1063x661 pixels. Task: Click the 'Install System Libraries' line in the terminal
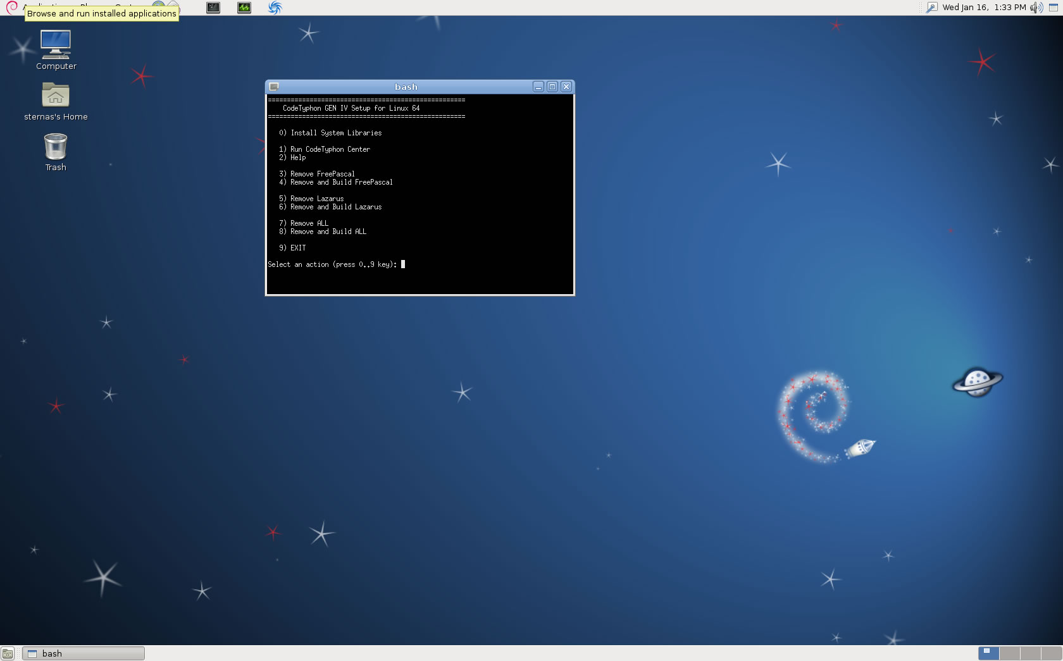click(x=330, y=133)
